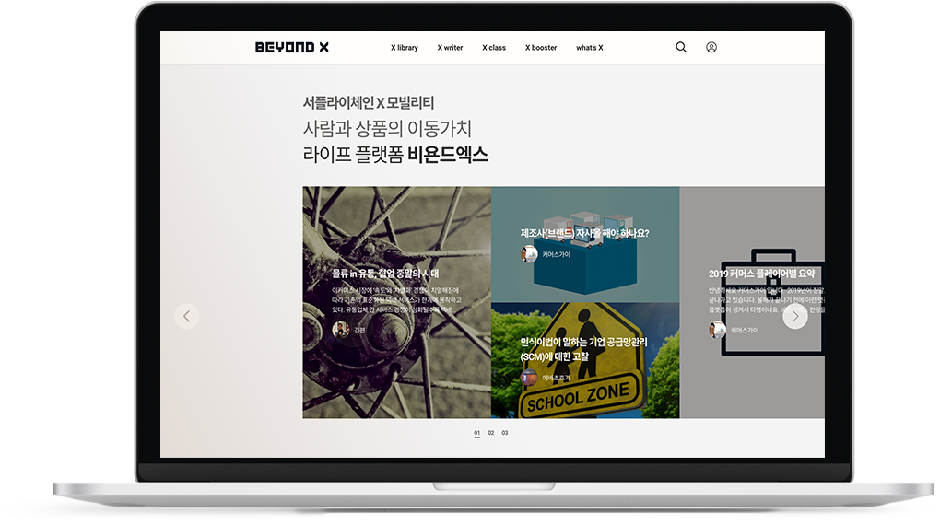Open the X library menu
The width and height of the screenshot is (940, 525).
[x=404, y=48]
